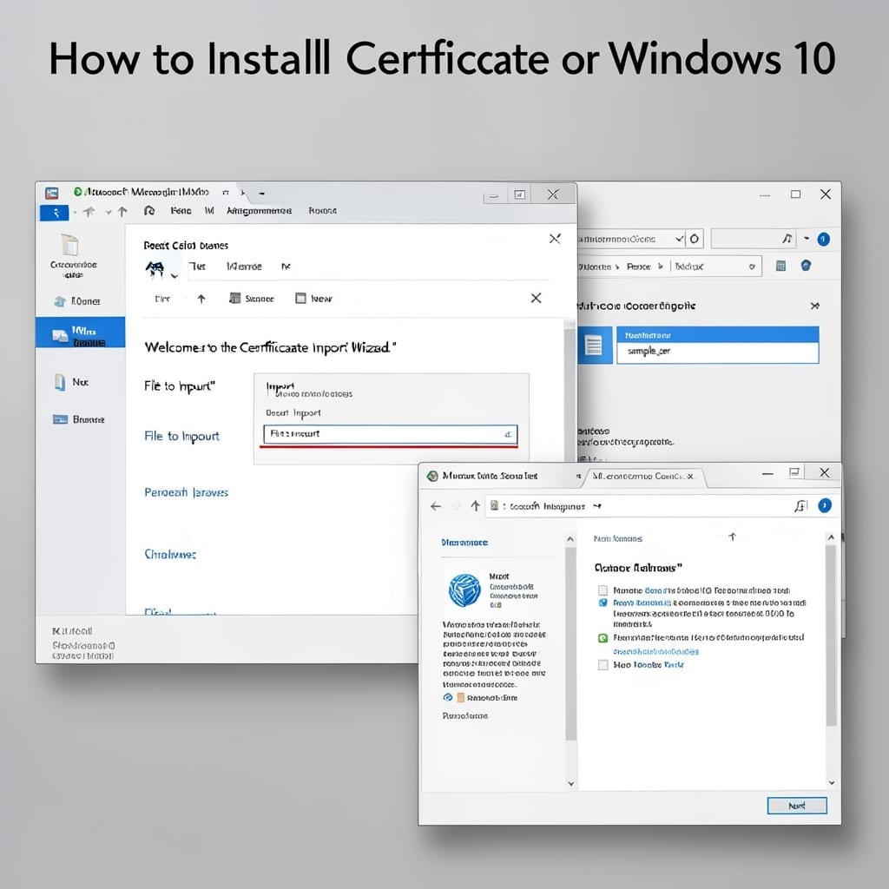
Task: Open the small arrow dropdown left of the blue help icon
Action: pyautogui.click(x=807, y=239)
